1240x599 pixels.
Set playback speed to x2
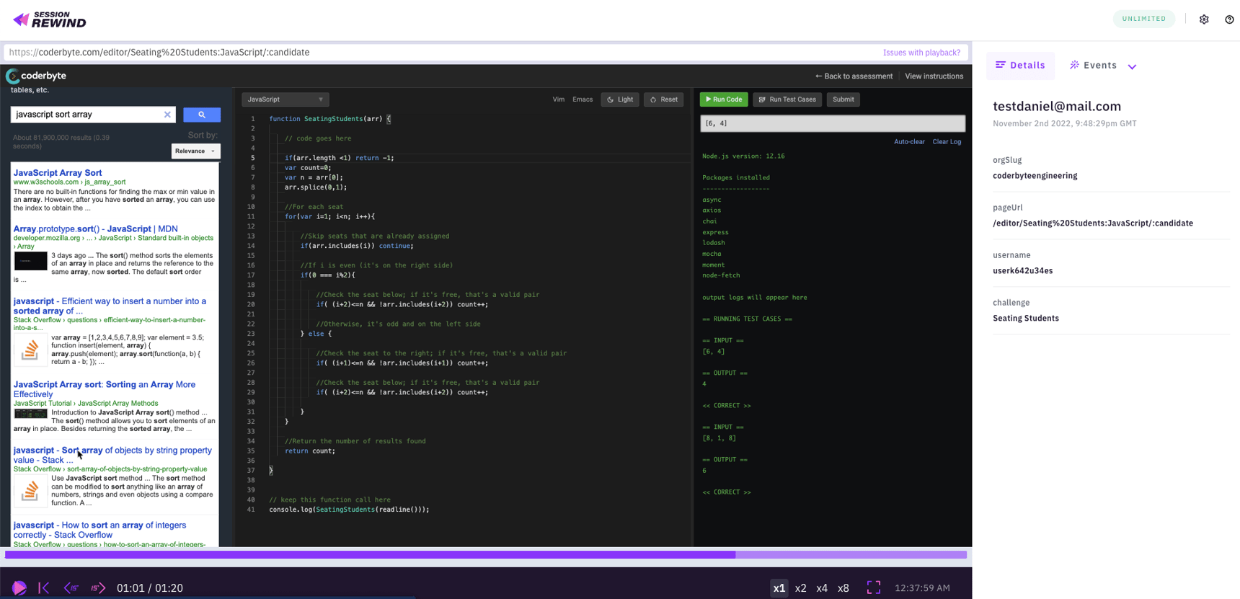800,588
